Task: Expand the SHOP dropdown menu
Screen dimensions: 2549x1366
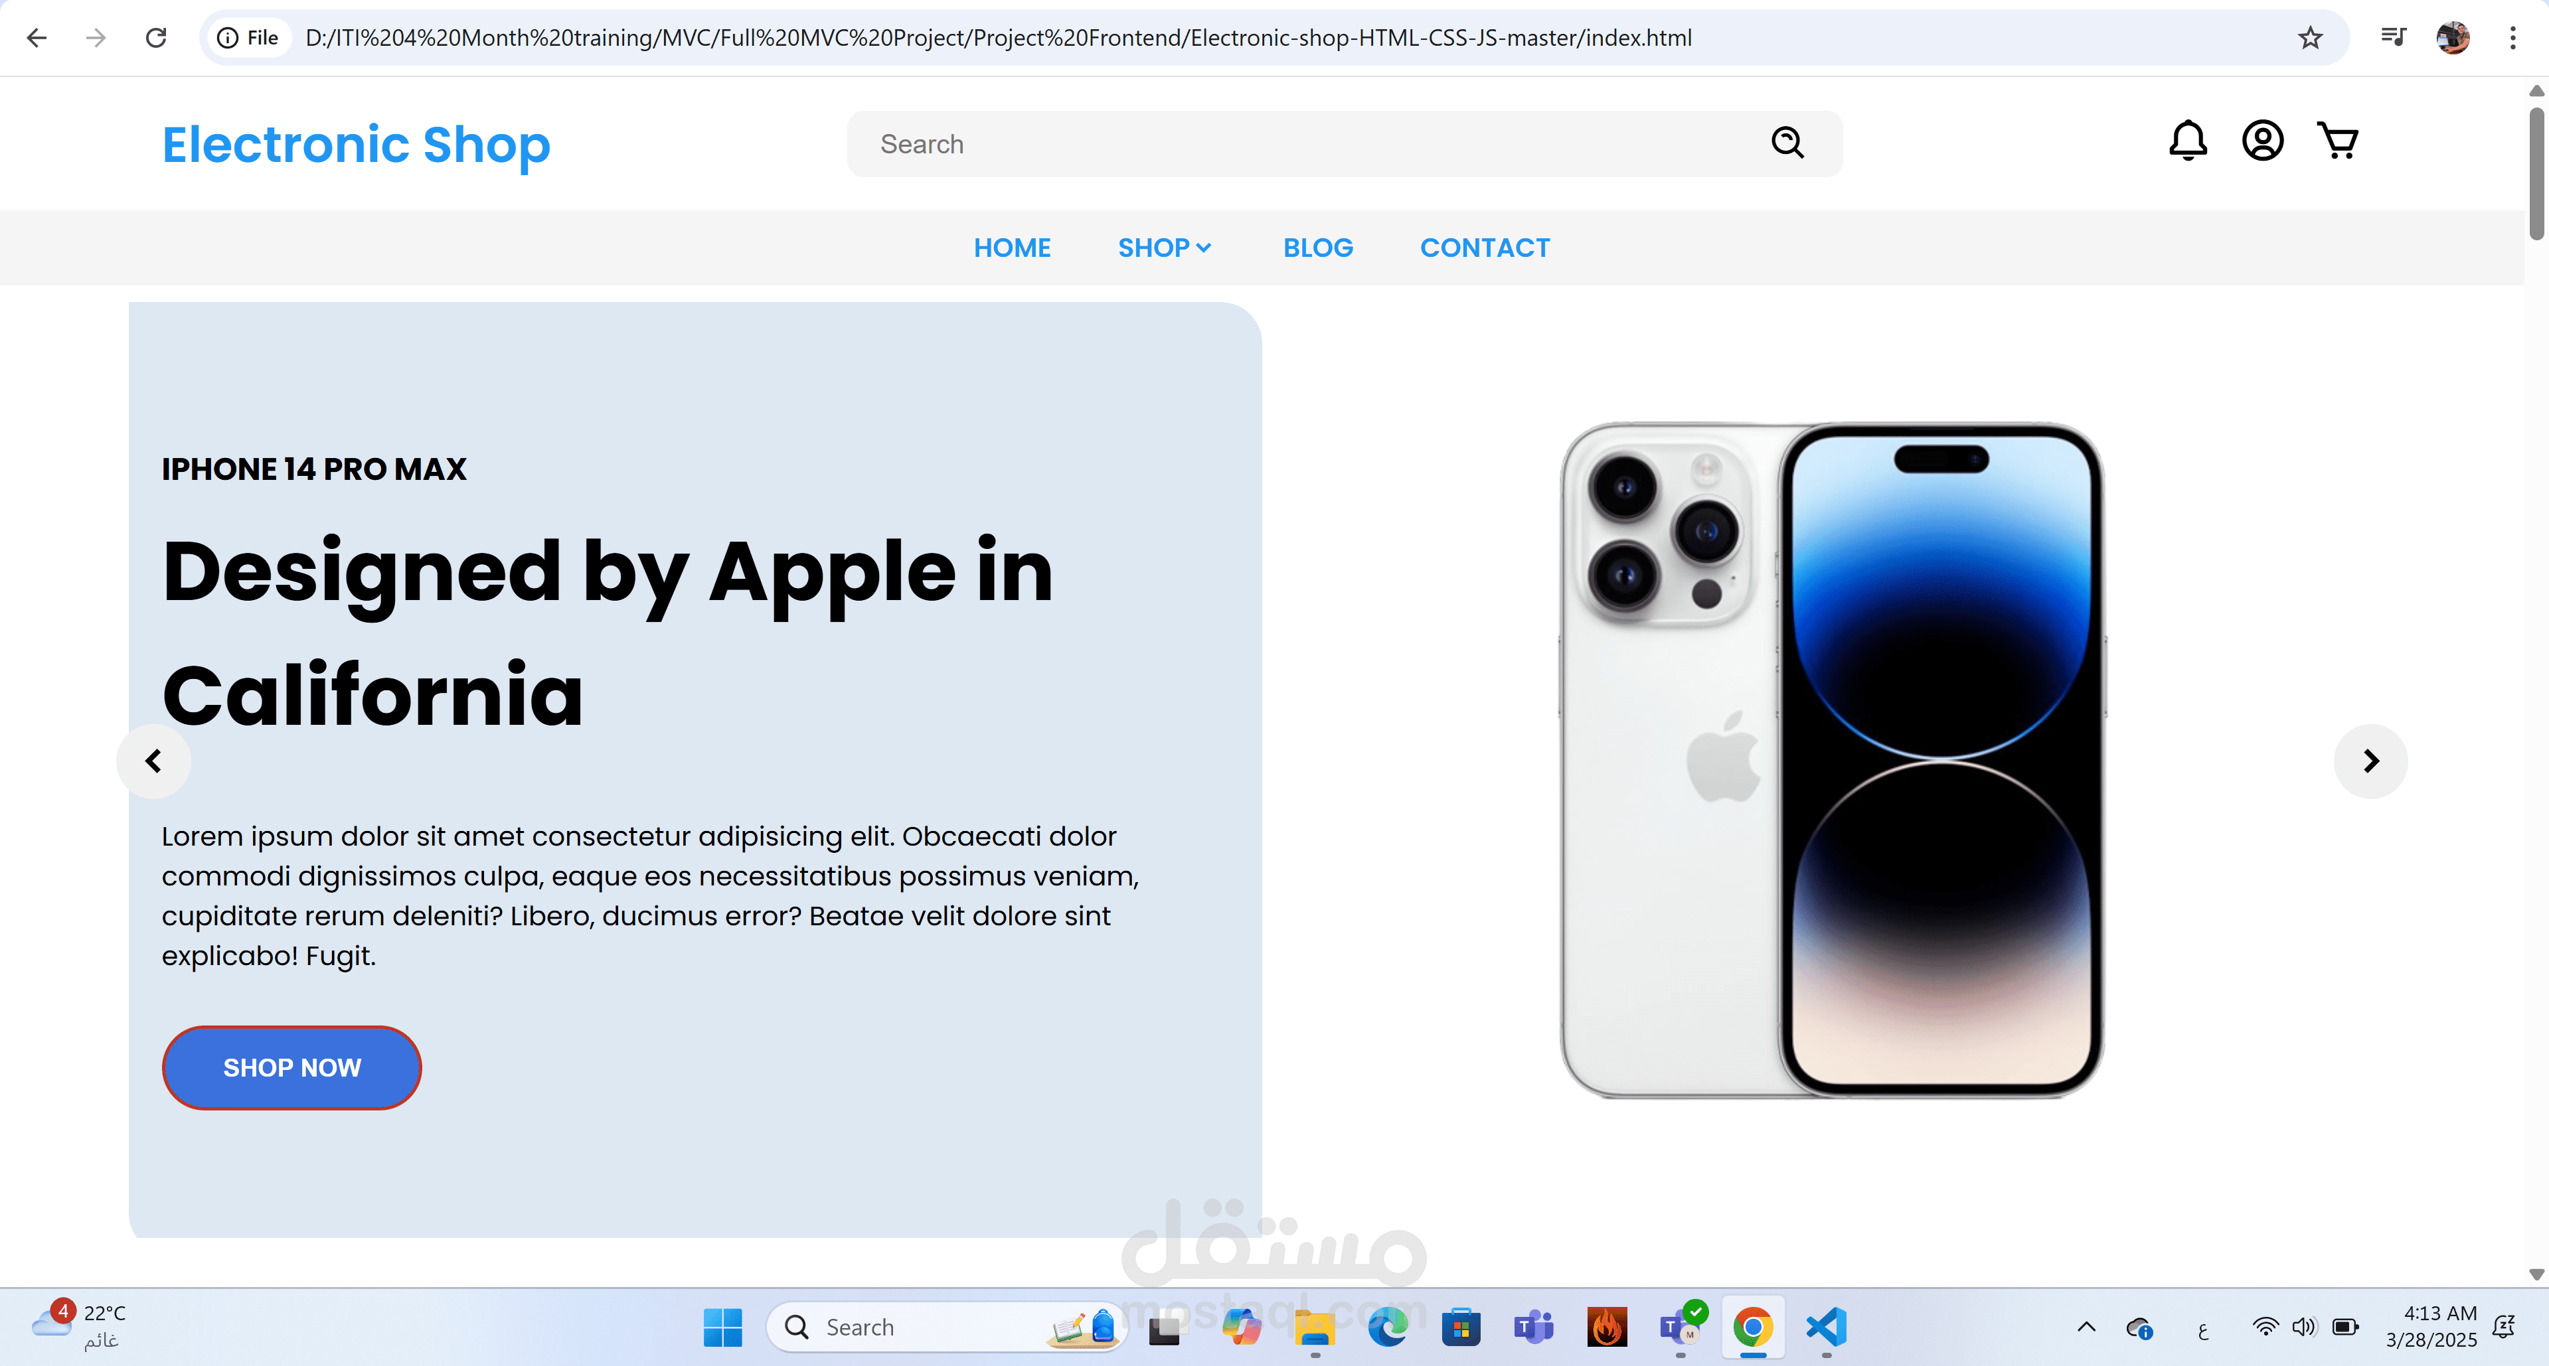Action: pyautogui.click(x=1165, y=248)
